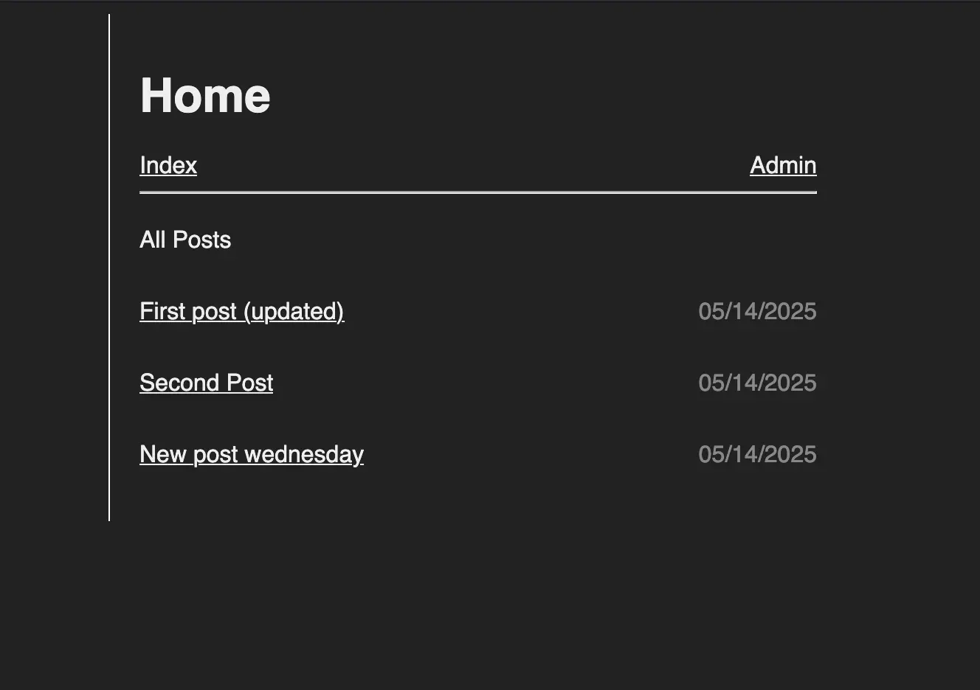Open the admin area from the navigation
The height and width of the screenshot is (690, 980).
(x=782, y=165)
